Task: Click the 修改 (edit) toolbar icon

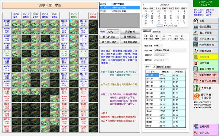Action: pos(151,37)
